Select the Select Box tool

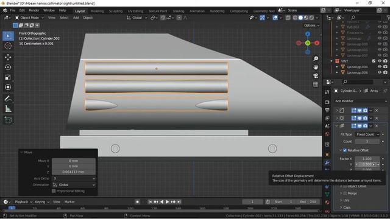pos(8,36)
